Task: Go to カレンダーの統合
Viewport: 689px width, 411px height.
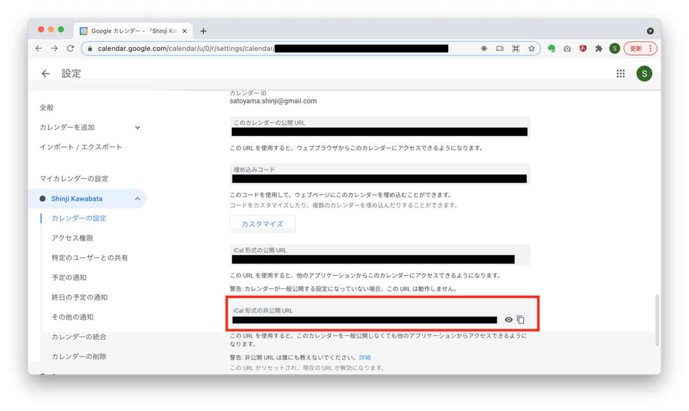Action: coord(79,336)
